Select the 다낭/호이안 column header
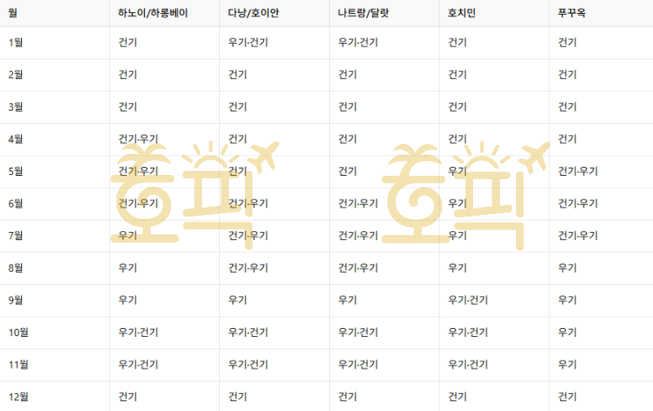653x411 pixels. 253,13
